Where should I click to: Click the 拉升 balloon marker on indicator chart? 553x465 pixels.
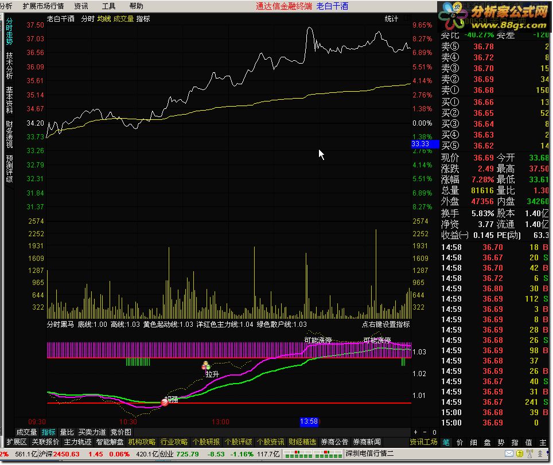point(205,366)
